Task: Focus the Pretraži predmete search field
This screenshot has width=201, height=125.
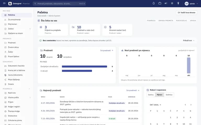Action: [59, 4]
